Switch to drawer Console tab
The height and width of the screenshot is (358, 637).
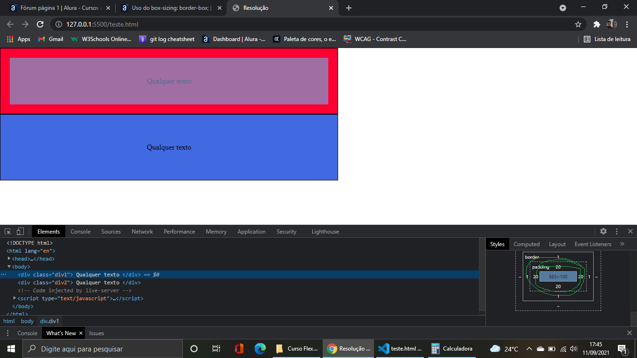pyautogui.click(x=27, y=333)
